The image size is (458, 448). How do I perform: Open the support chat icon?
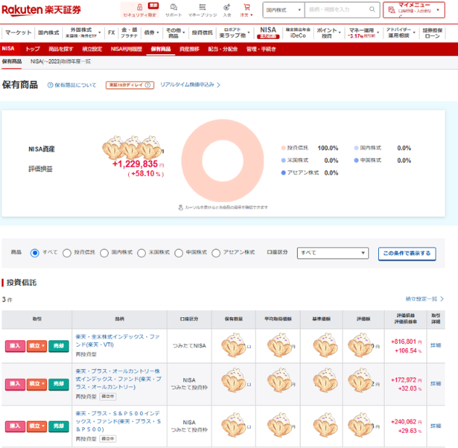coord(173,7)
